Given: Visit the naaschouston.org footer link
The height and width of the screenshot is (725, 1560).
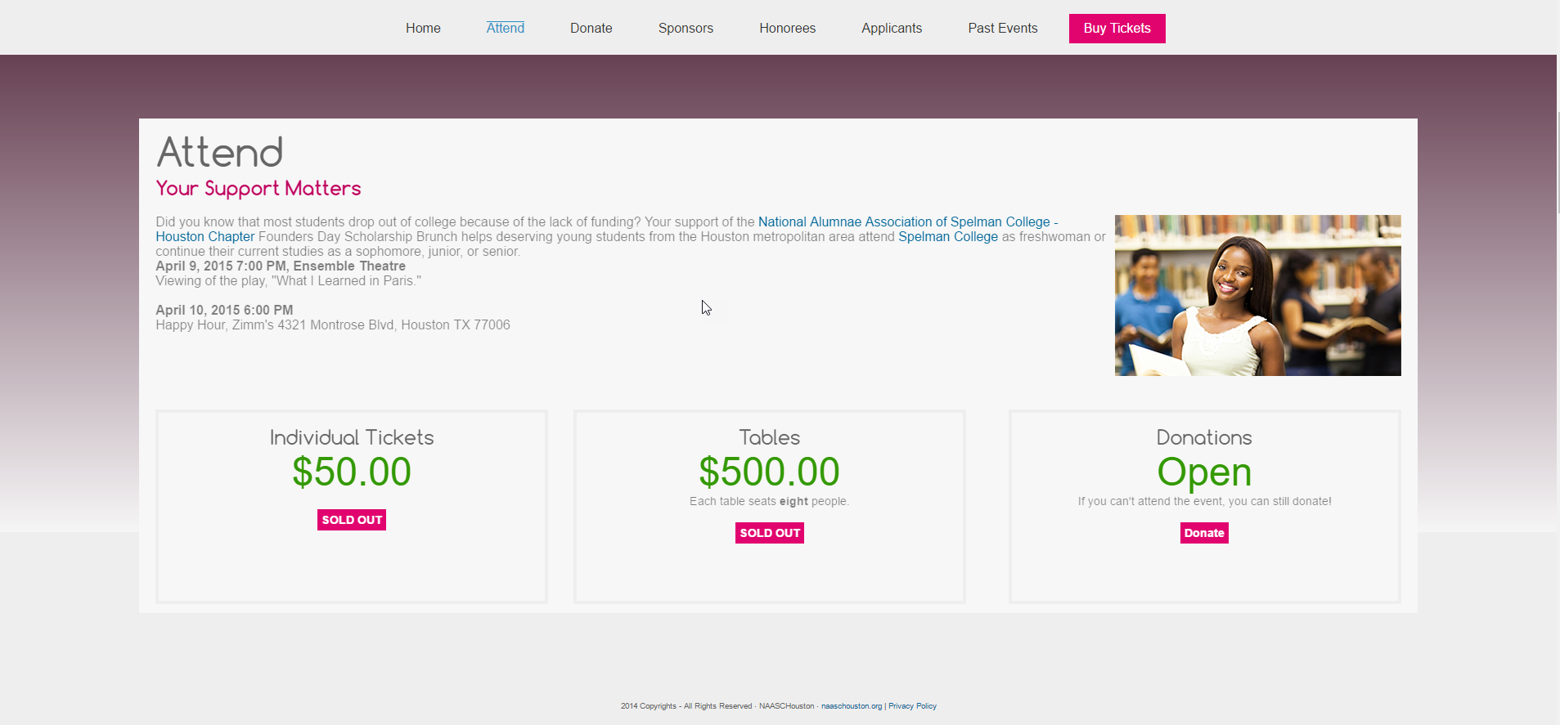Looking at the screenshot, I should point(851,706).
